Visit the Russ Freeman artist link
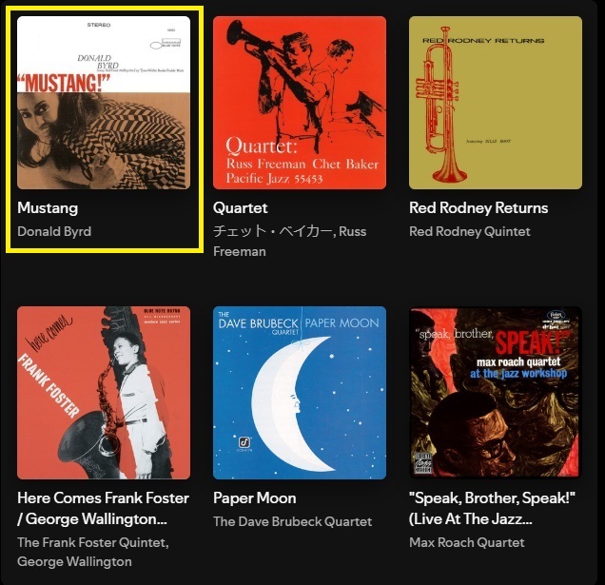The width and height of the screenshot is (605, 585). 290,242
